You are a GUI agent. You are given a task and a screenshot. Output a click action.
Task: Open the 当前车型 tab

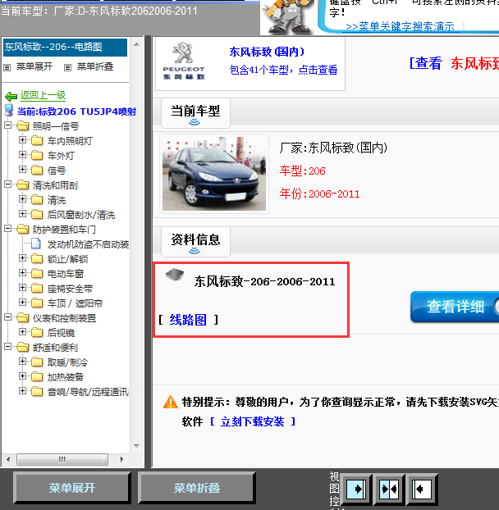pos(195,113)
